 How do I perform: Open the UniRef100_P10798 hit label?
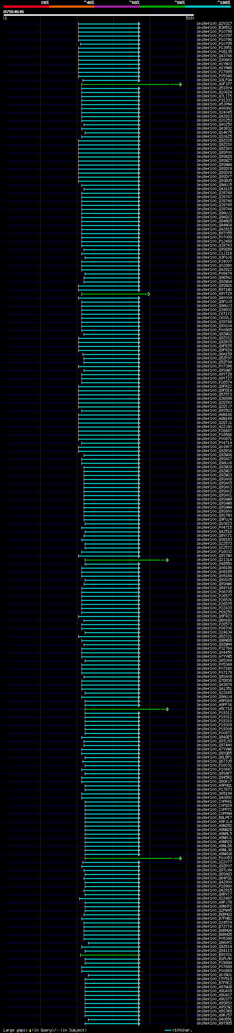214,32
